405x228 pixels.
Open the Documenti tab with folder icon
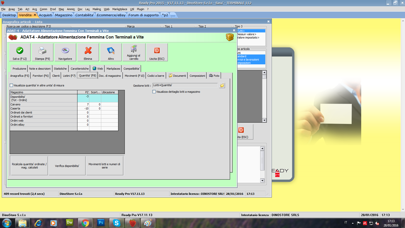177,76
